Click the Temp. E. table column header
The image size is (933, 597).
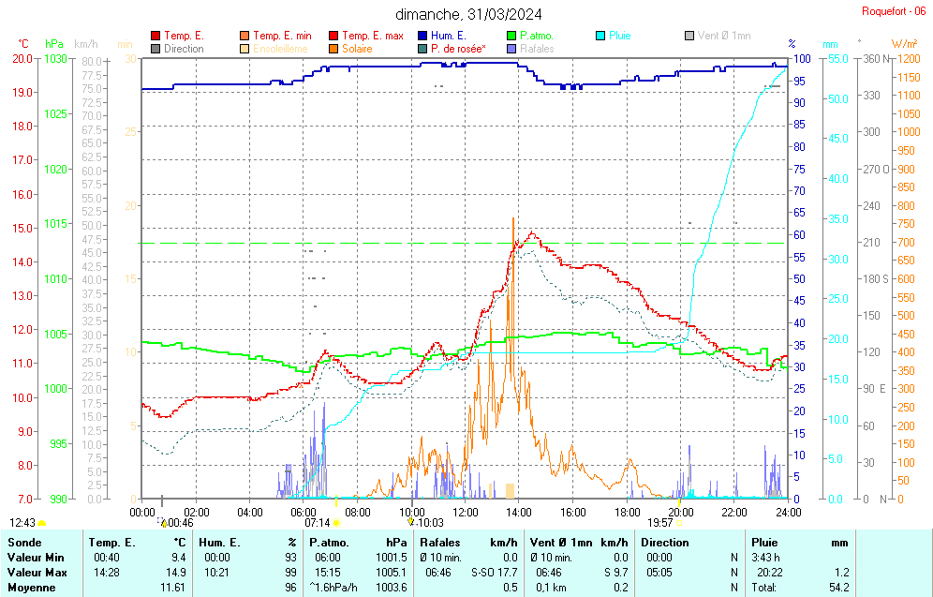click(111, 543)
